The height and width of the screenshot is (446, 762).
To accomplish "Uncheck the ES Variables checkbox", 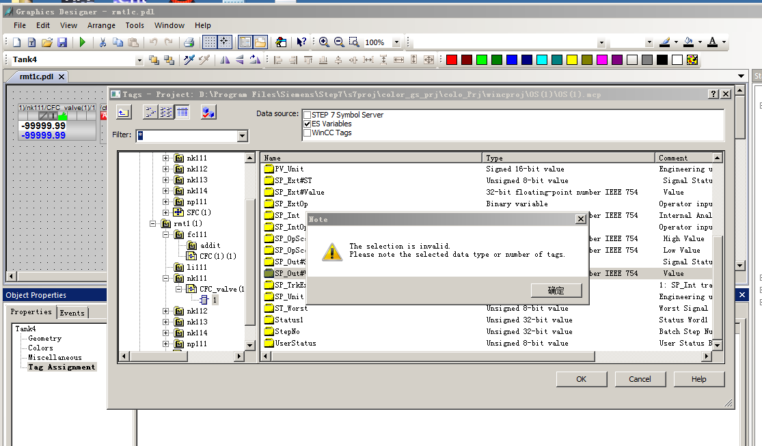I will coord(307,124).
